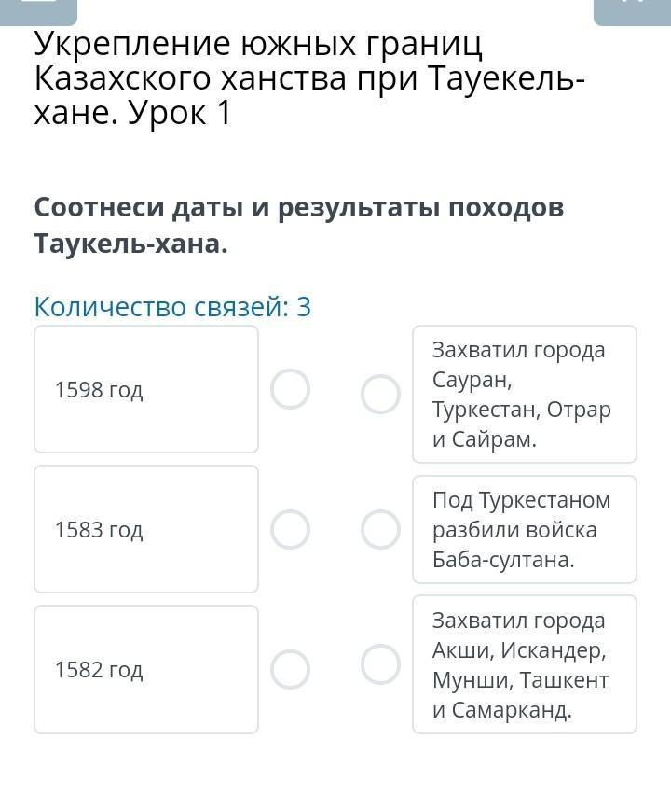Select the circle beside Акши, Искандер answer

coord(380,664)
